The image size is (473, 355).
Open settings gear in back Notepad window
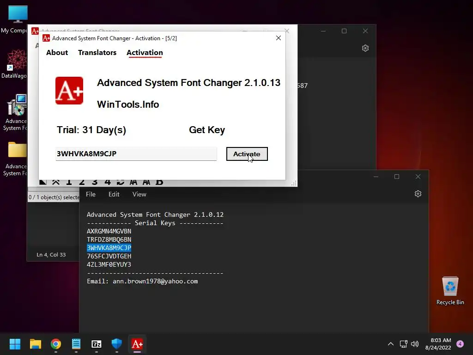tap(365, 48)
